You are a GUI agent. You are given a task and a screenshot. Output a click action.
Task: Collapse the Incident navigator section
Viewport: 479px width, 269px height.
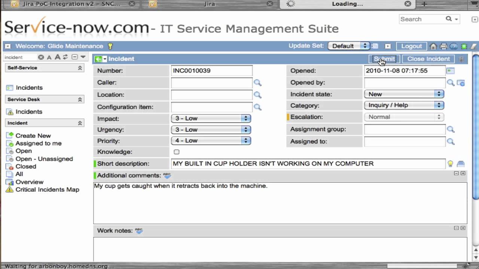80,123
